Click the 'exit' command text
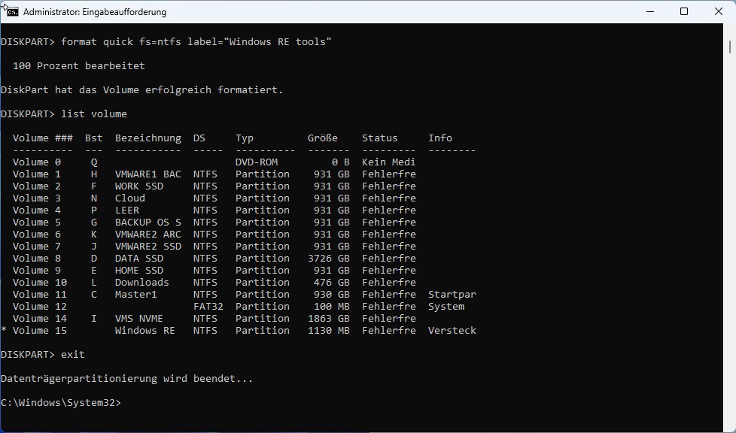The height and width of the screenshot is (433, 736). 73,355
